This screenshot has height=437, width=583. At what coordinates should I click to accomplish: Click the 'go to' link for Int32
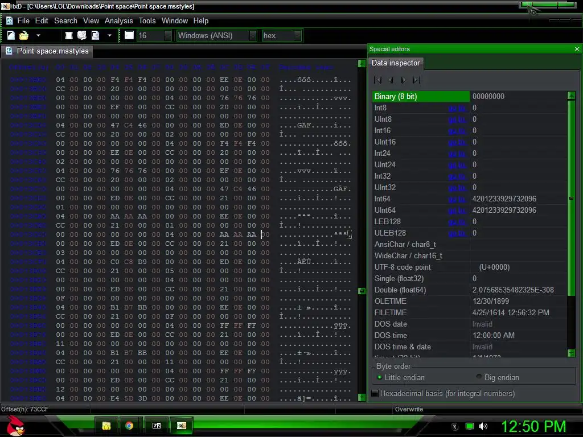(457, 176)
